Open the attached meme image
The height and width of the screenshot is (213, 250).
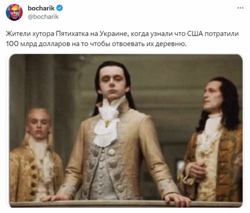click(126, 131)
